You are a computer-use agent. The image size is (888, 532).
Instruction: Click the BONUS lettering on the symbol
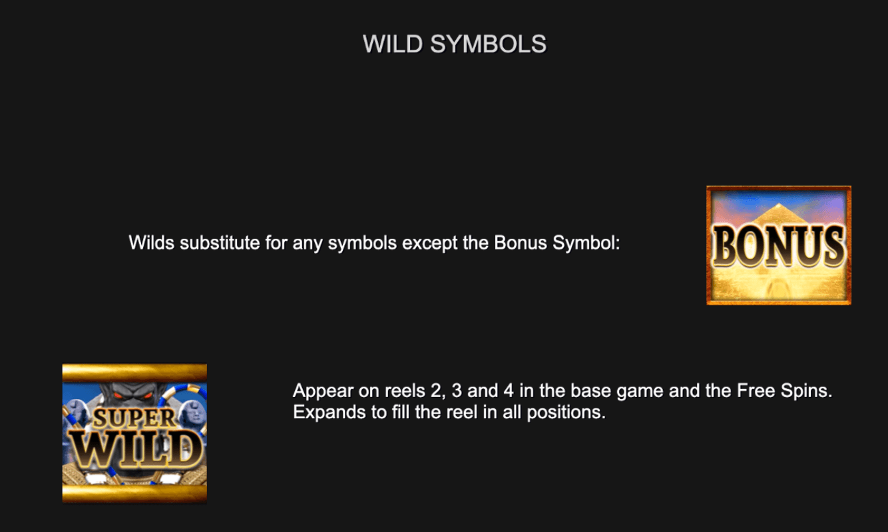(x=779, y=245)
